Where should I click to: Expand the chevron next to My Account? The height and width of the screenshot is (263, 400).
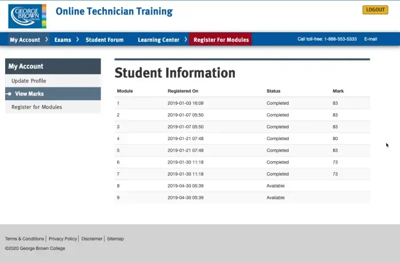point(46,39)
